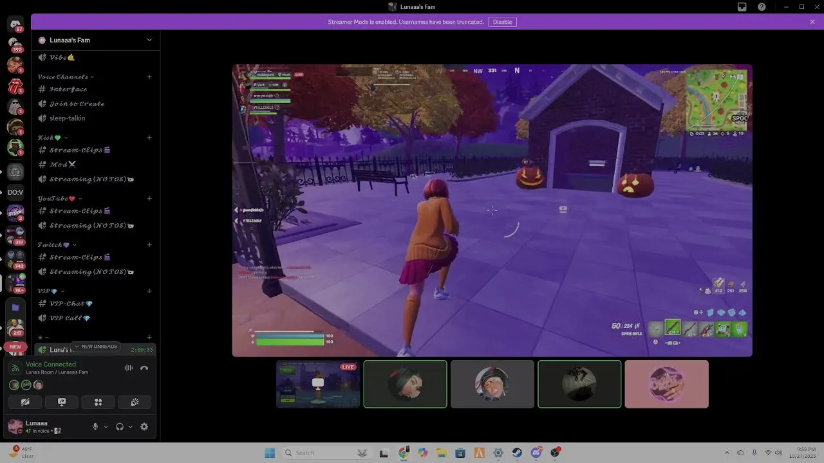Click the taskbar Search box
824x463 pixels.
[x=326, y=453]
